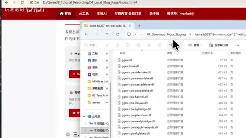
Task: Click the Copy toolbar icon
Action: pos(117,45)
